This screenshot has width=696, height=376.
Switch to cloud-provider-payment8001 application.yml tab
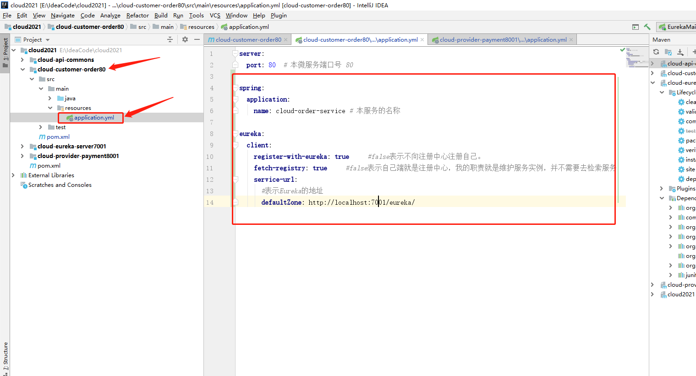pos(503,40)
